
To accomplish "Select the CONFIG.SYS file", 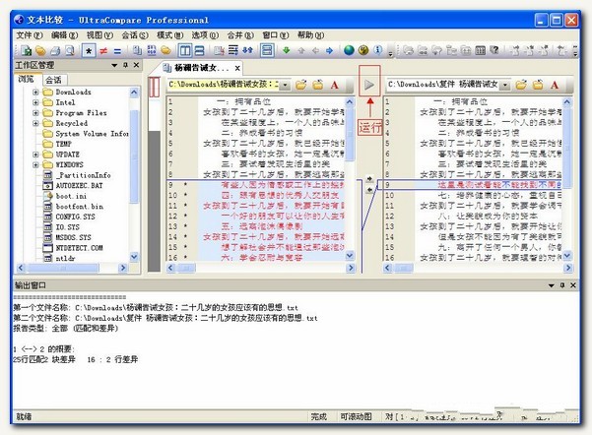I will pyautogui.click(x=75, y=217).
